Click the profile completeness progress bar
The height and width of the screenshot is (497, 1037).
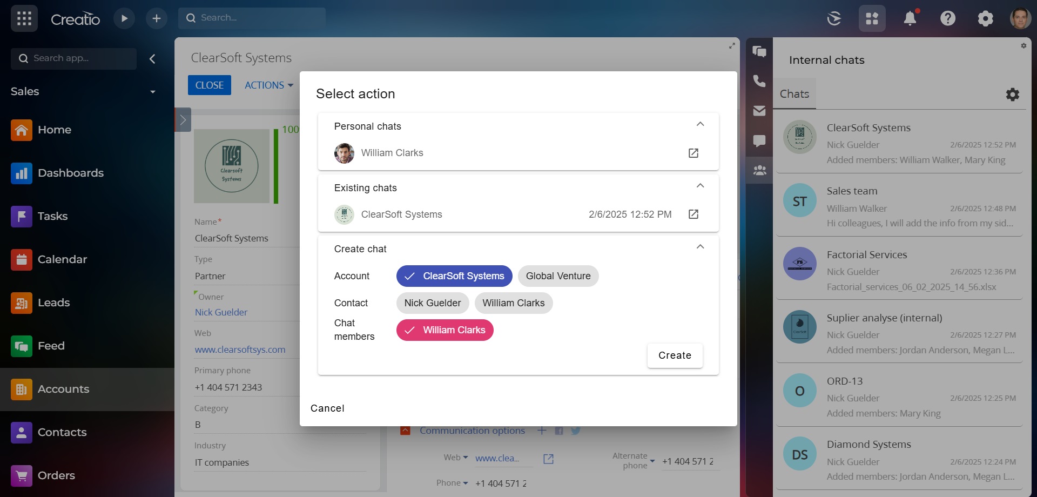(x=276, y=166)
